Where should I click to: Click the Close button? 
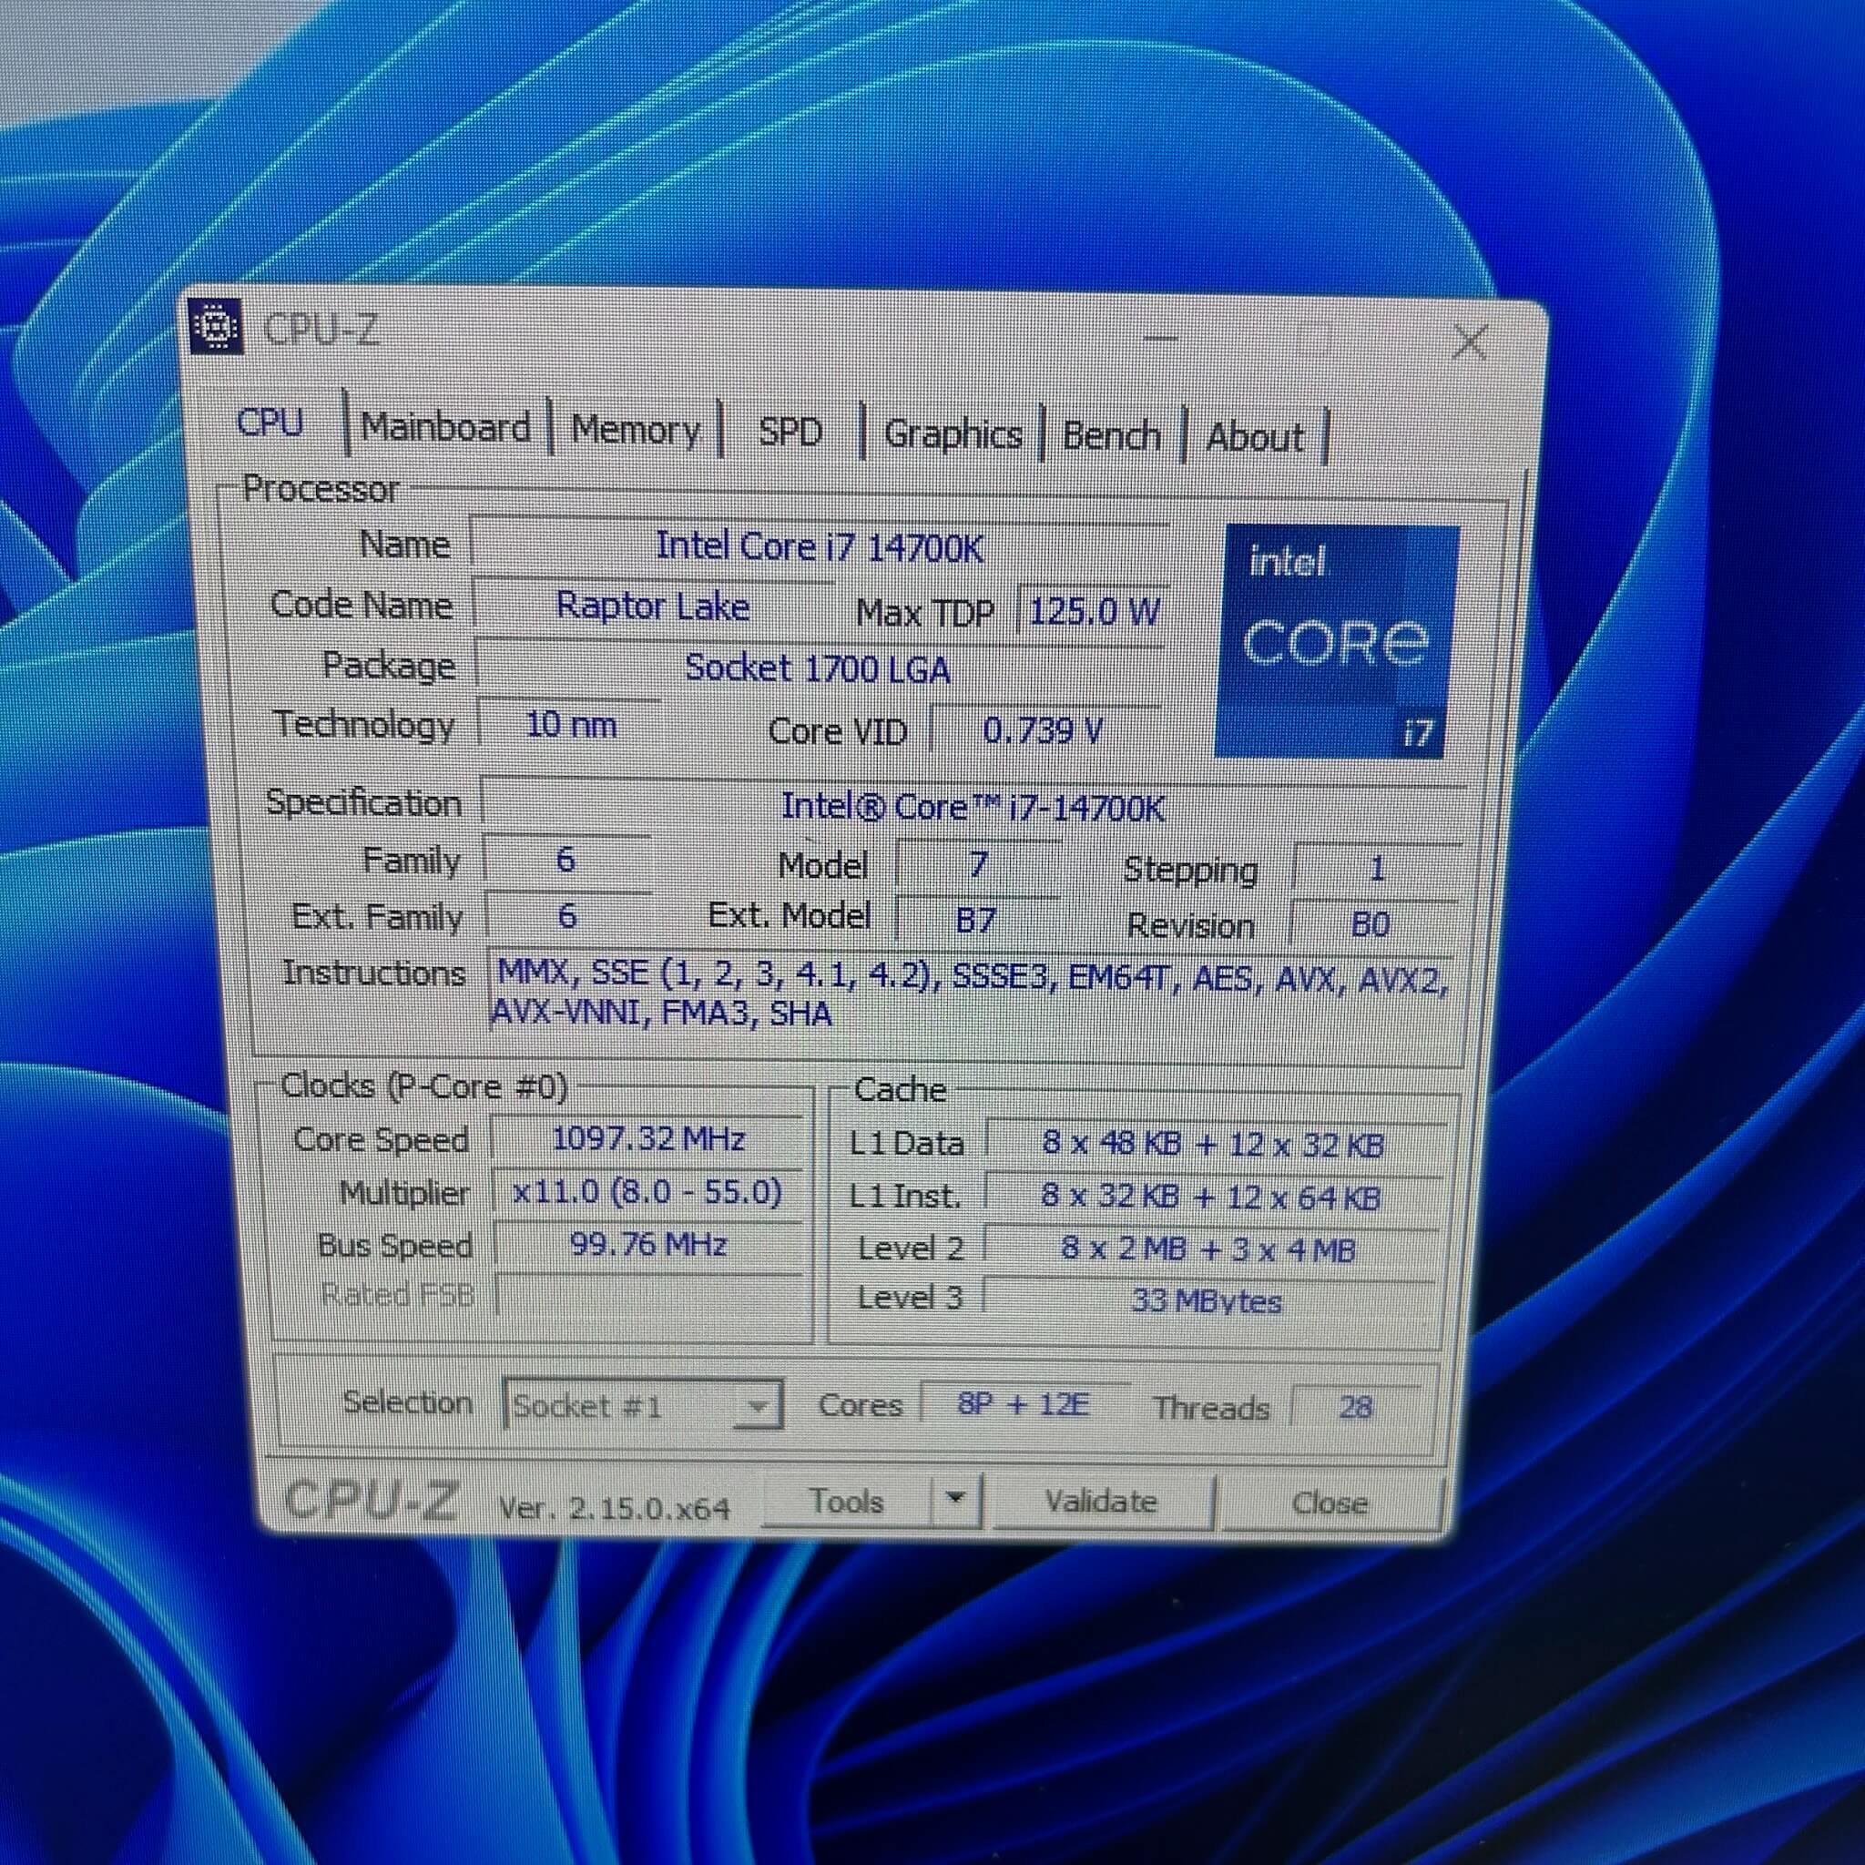click(x=1330, y=1503)
